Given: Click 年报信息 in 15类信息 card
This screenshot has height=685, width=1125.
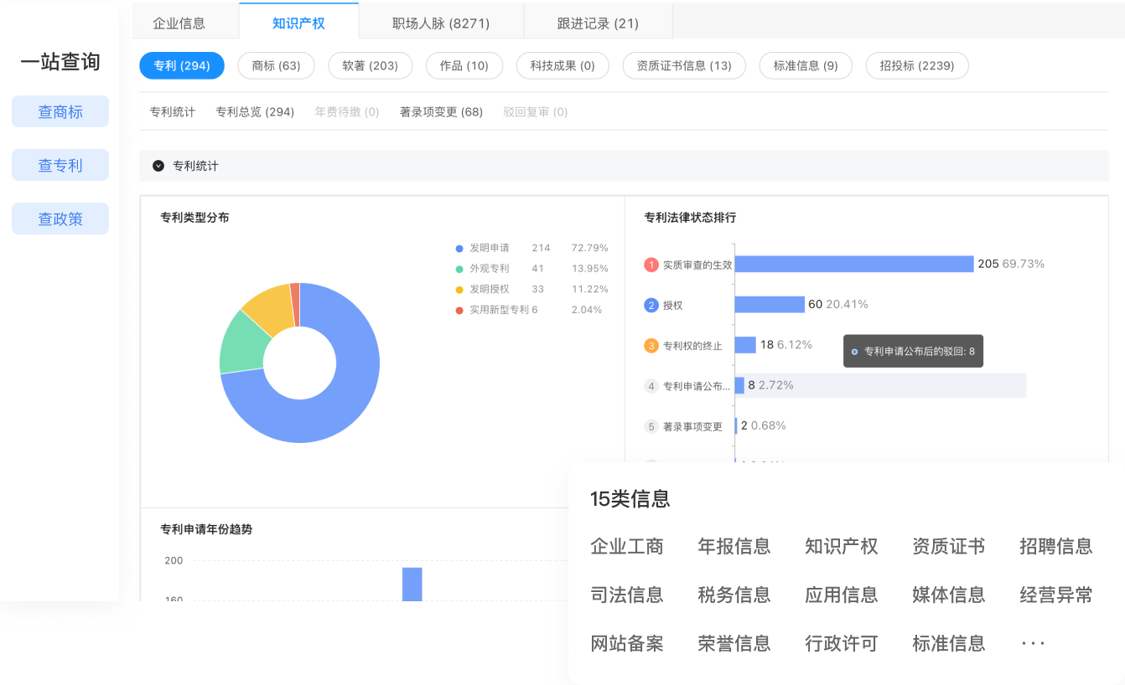Looking at the screenshot, I should point(734,547).
